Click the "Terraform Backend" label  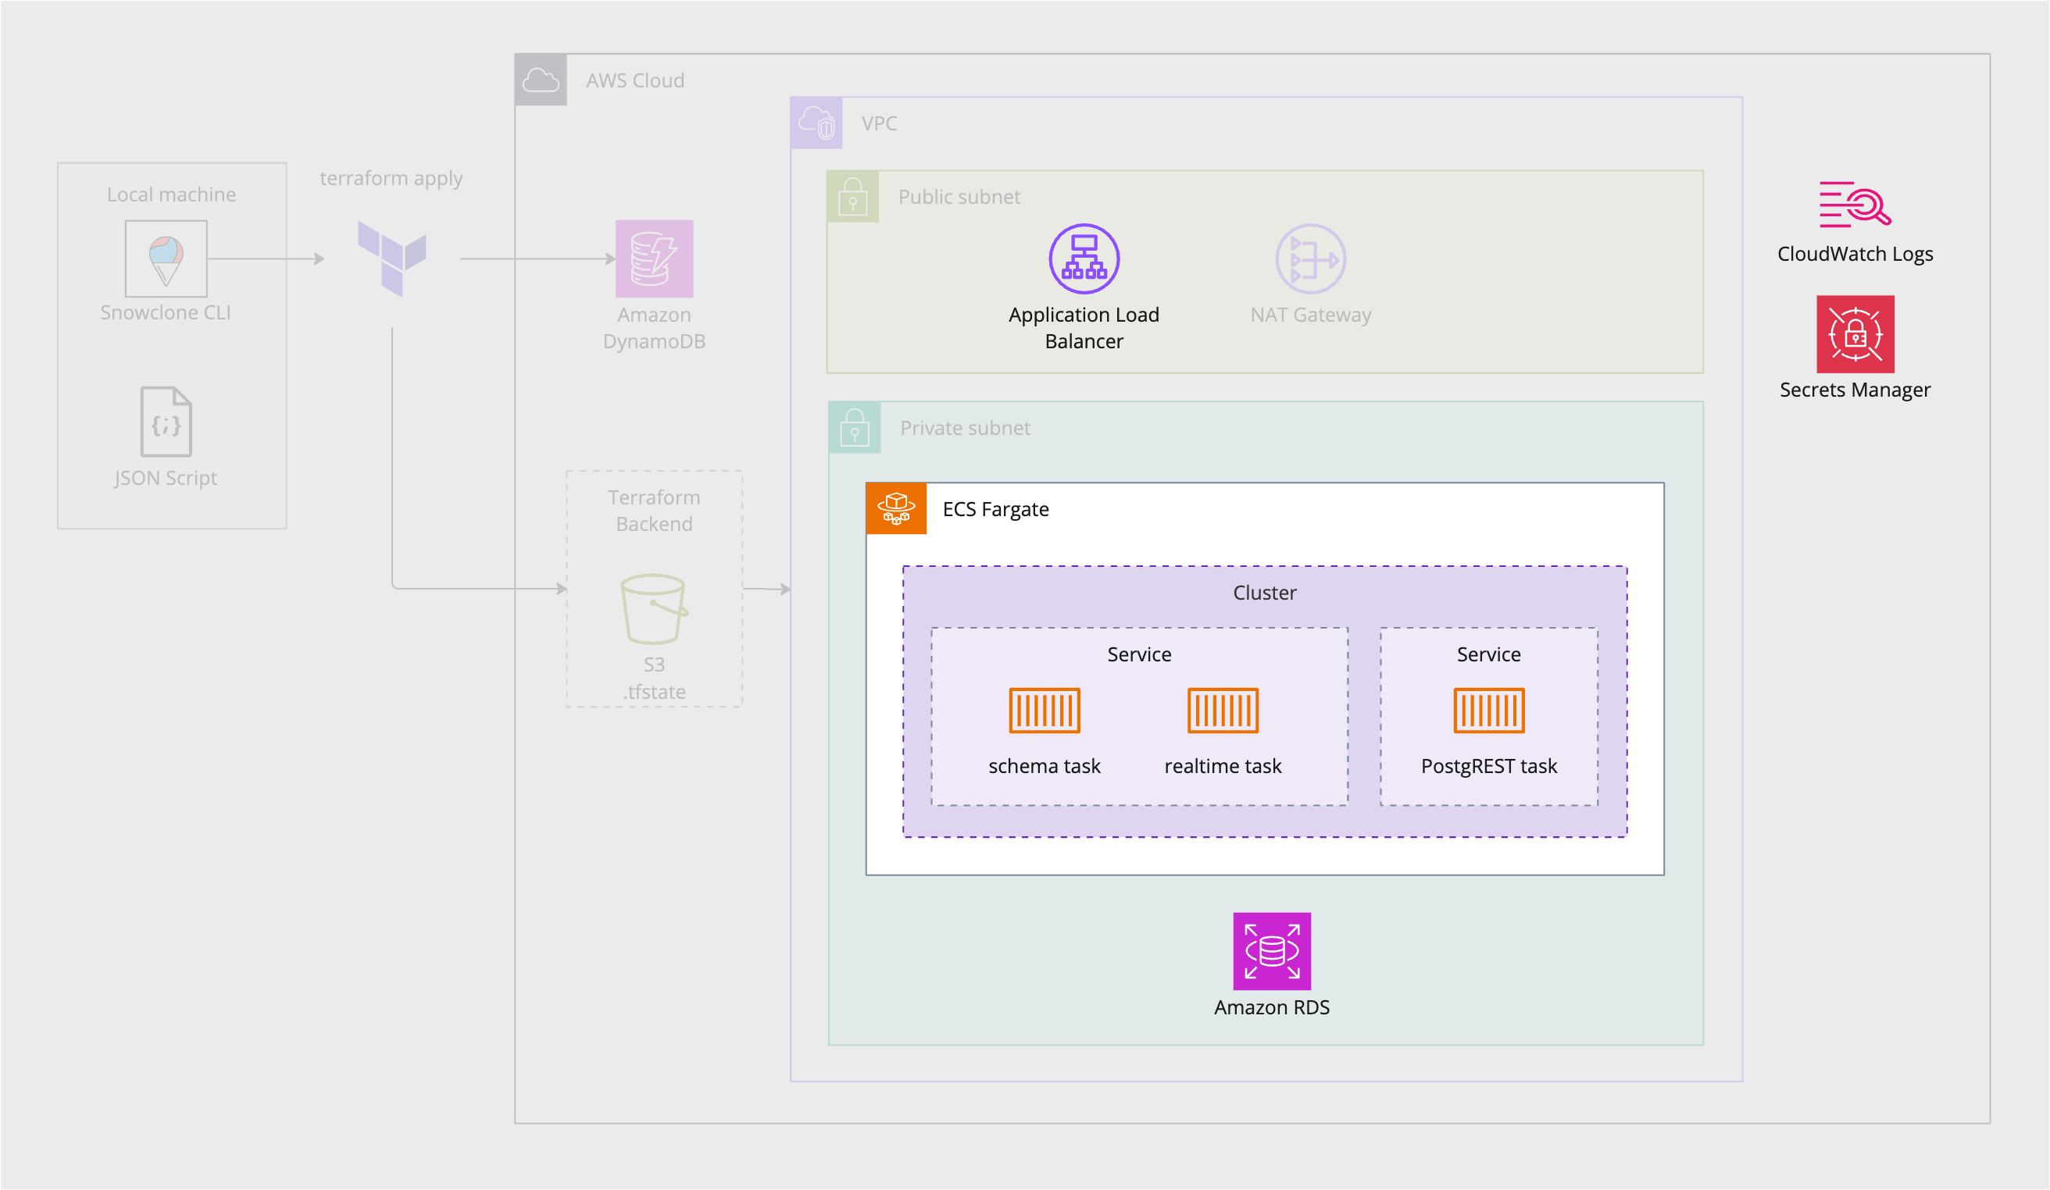pos(654,511)
